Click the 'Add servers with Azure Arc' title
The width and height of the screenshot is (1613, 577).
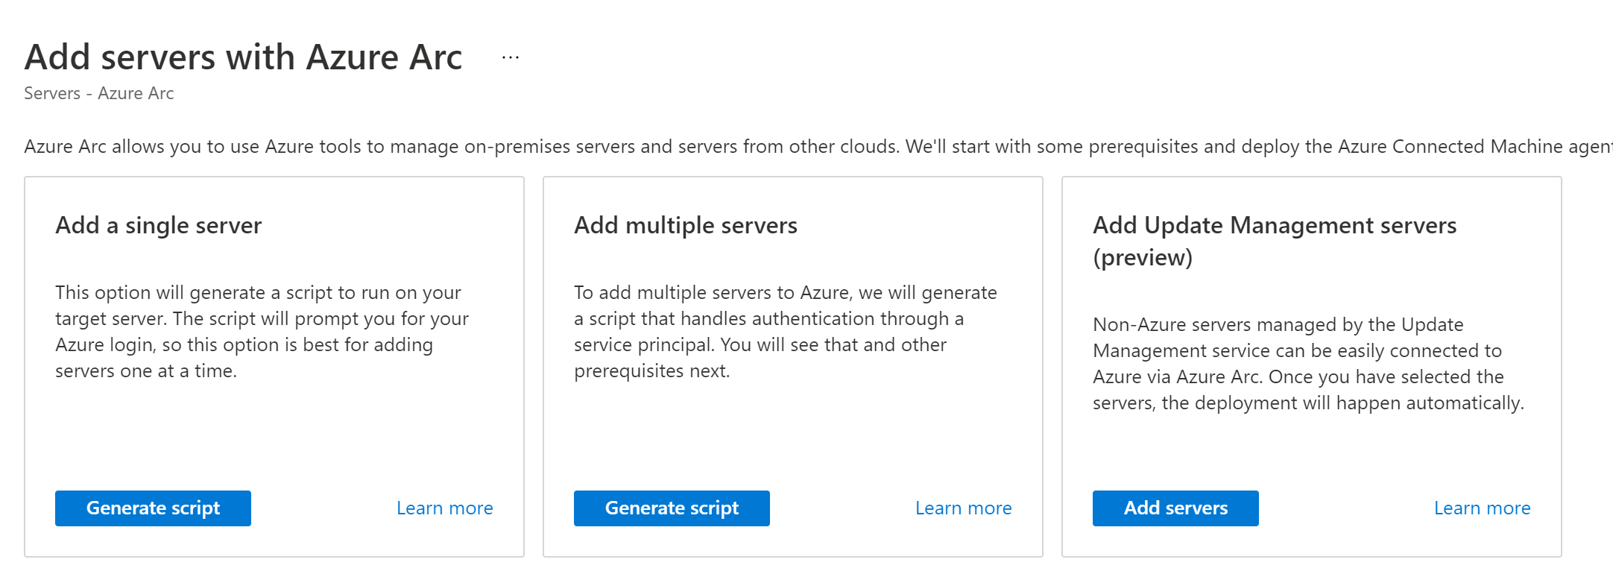click(243, 57)
